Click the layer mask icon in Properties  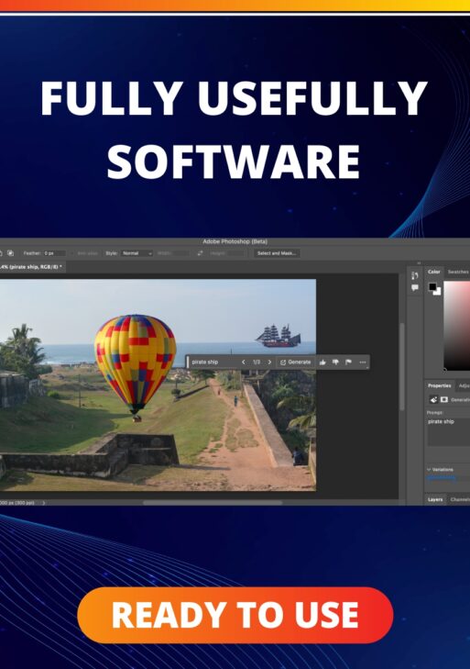[444, 399]
